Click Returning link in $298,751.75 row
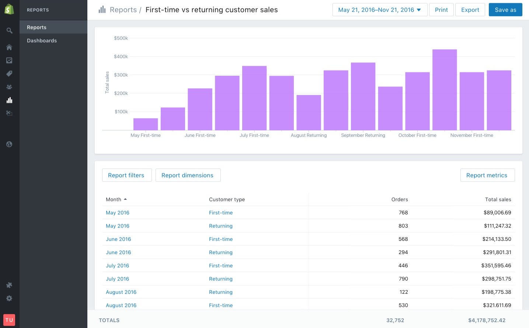This screenshot has height=328, width=529. pos(221,279)
